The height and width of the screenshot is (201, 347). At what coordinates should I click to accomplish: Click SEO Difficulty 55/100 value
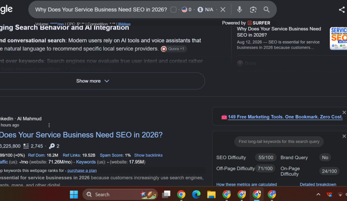click(x=266, y=158)
